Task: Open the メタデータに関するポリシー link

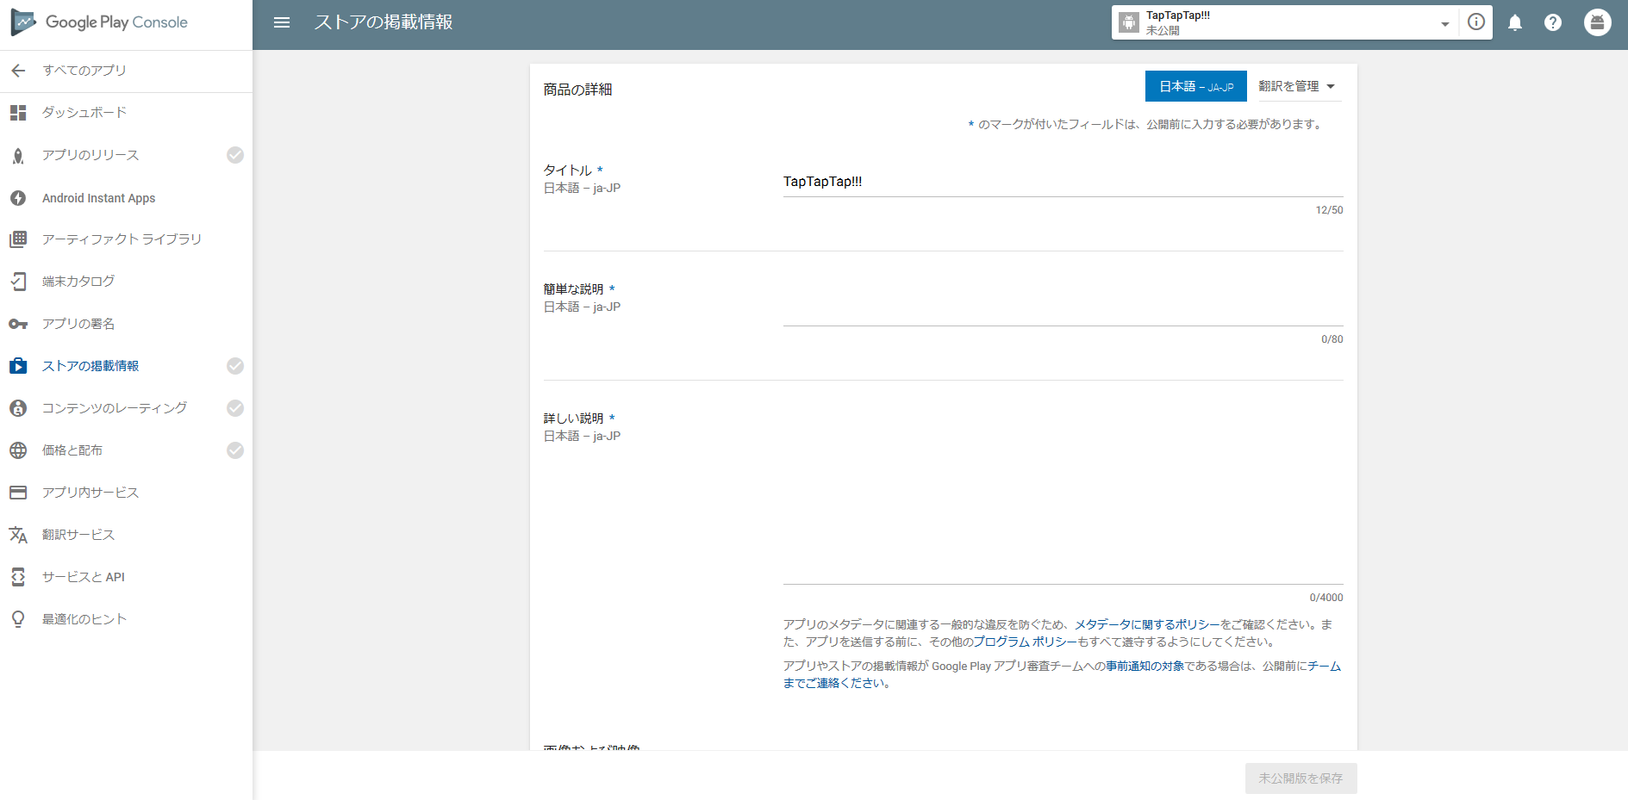Action: point(1147,624)
